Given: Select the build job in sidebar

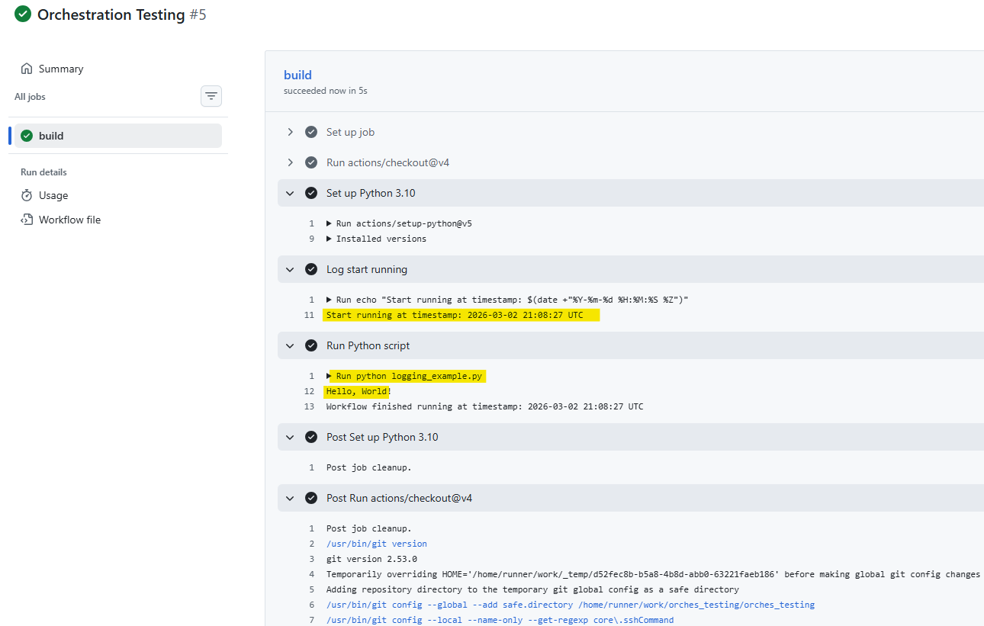Looking at the screenshot, I should 51,136.
